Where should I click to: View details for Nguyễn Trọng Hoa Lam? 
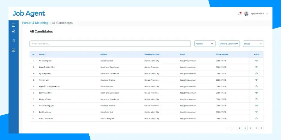tap(256, 87)
